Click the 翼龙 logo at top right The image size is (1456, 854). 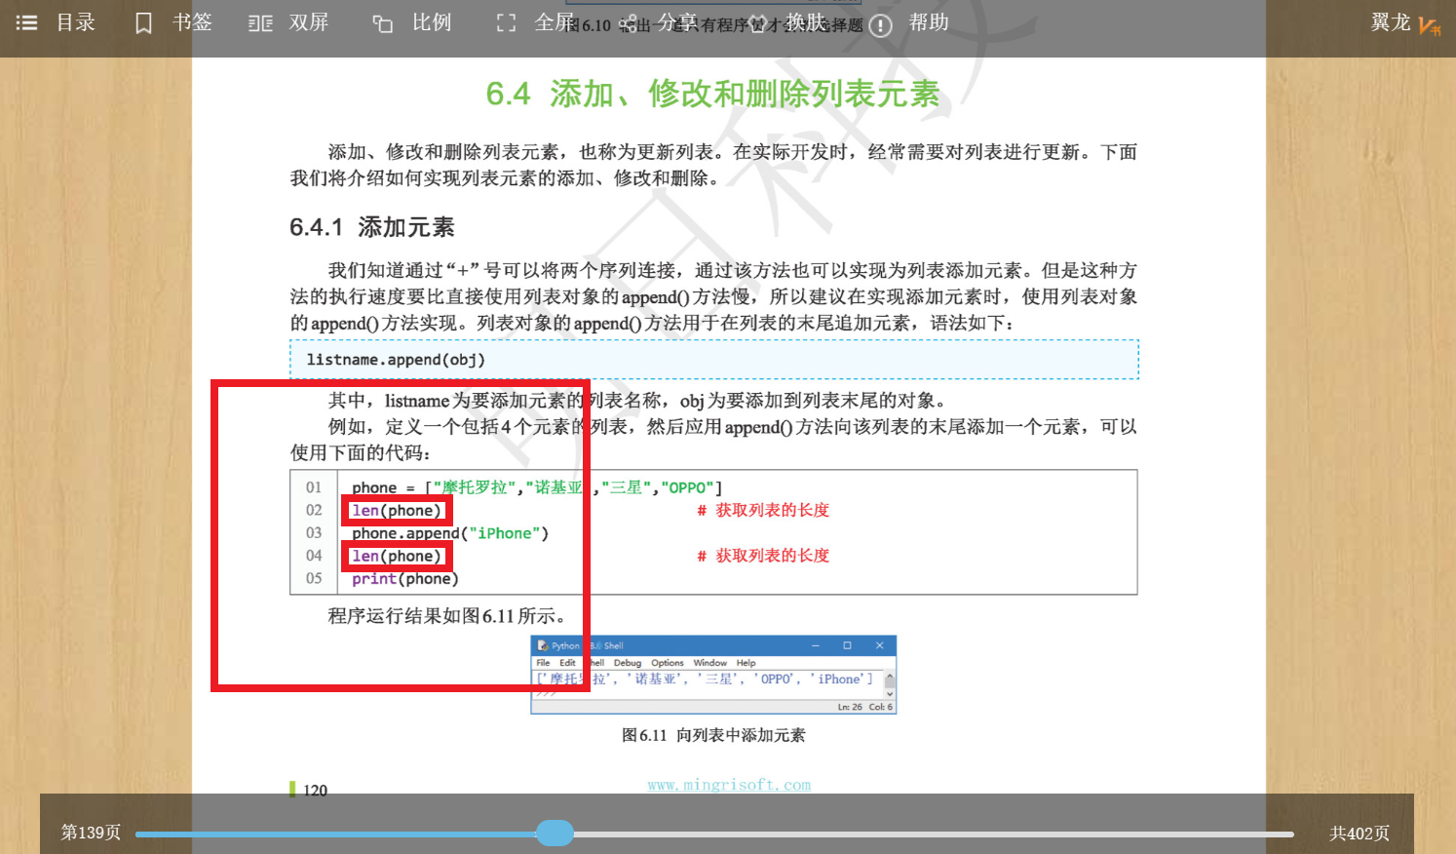pos(1405,23)
